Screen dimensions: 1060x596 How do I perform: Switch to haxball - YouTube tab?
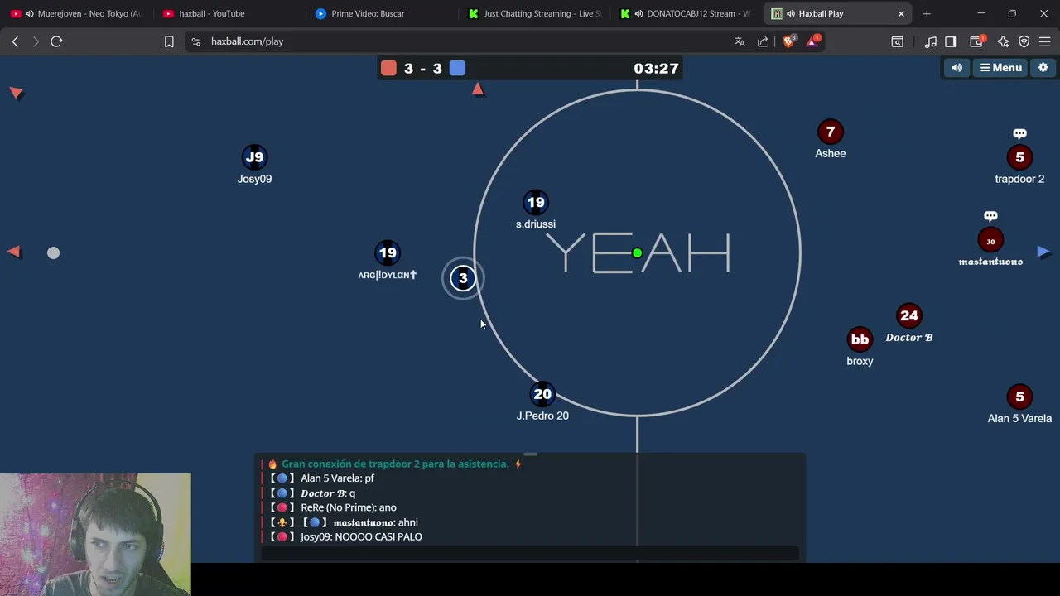[x=212, y=14]
